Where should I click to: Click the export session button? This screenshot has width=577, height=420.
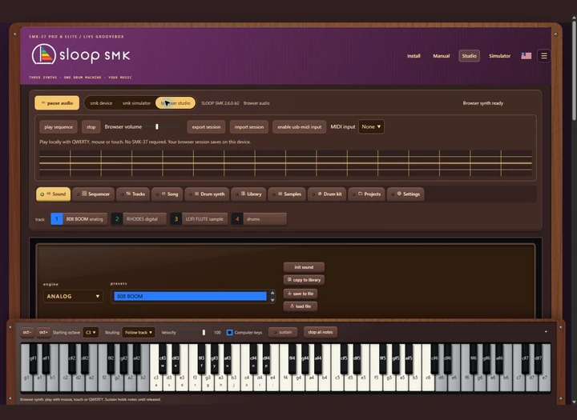[x=206, y=126]
